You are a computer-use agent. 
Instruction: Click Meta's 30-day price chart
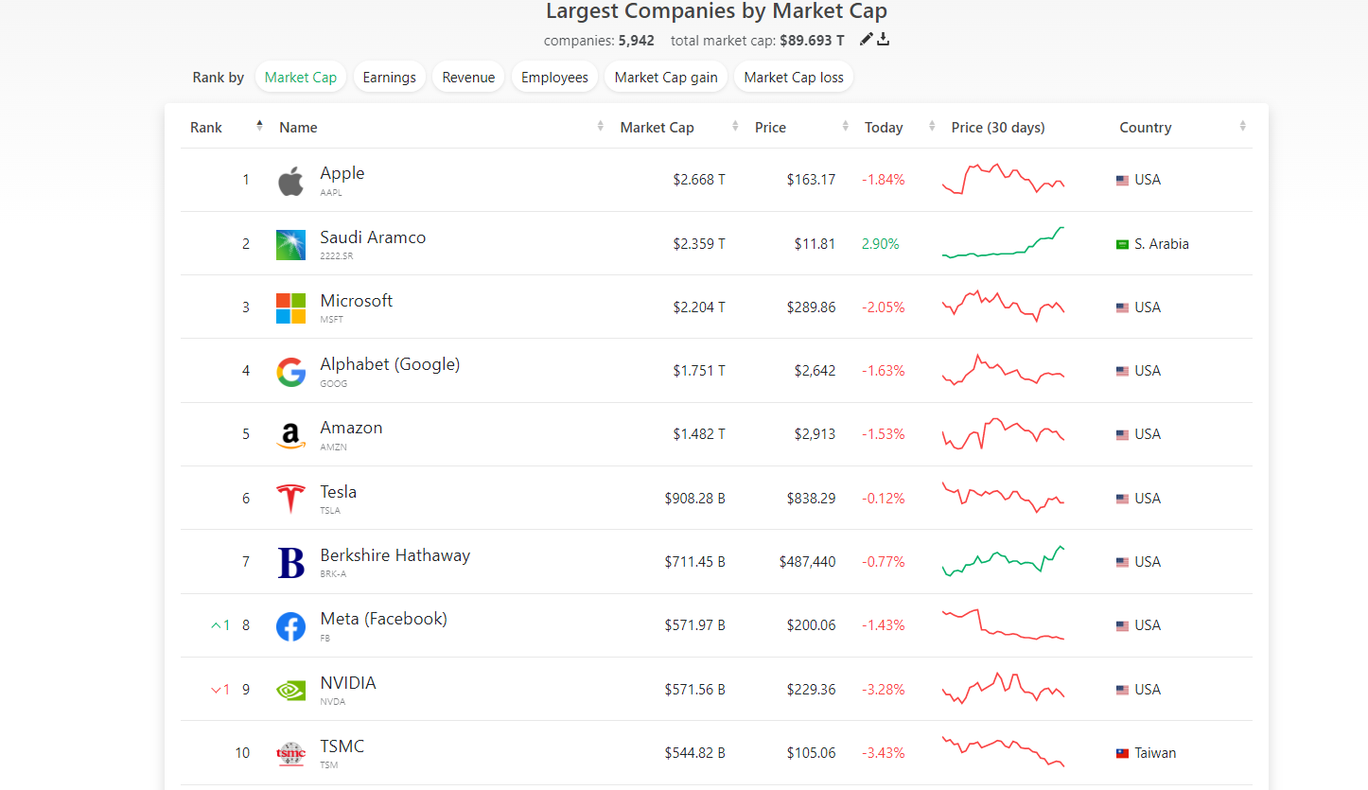point(1004,624)
